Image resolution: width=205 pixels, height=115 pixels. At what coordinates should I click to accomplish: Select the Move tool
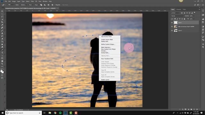(2, 11)
